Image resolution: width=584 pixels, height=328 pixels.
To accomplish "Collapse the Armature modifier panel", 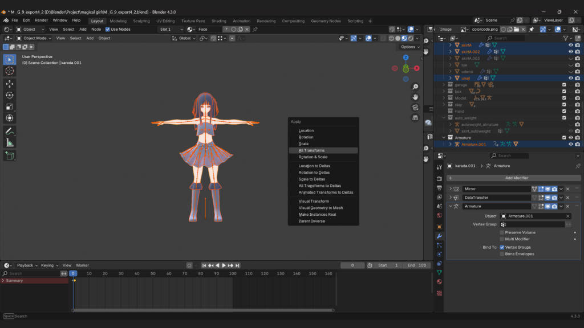I will (x=451, y=206).
